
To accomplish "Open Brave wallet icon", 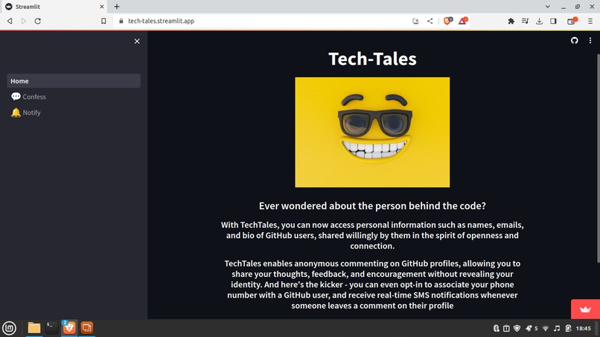I will (x=572, y=21).
